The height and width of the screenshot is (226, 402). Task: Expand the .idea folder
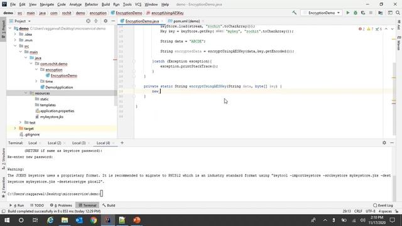pyautogui.click(x=15, y=34)
